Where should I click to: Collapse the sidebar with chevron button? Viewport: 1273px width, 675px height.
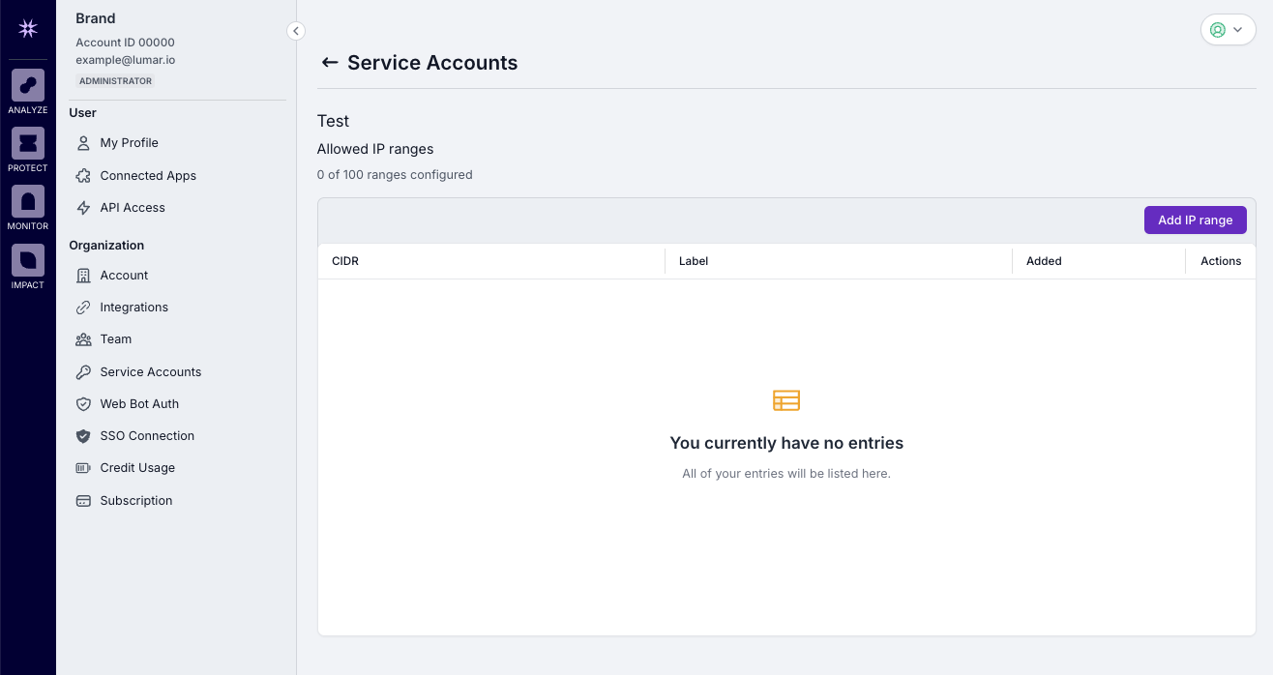(x=296, y=31)
